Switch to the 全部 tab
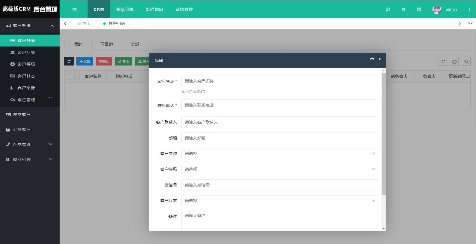This screenshot has height=244, width=476. click(135, 45)
